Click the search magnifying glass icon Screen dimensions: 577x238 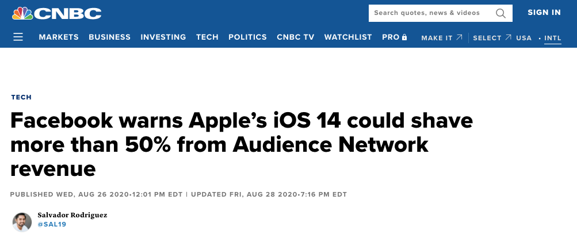pyautogui.click(x=500, y=13)
